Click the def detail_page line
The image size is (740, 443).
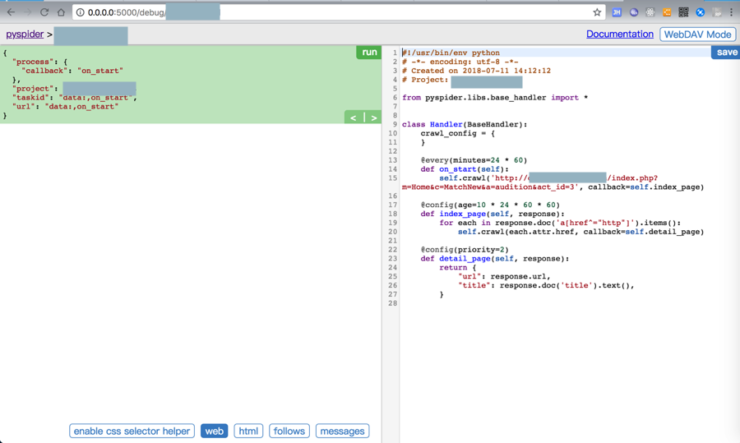click(x=495, y=259)
